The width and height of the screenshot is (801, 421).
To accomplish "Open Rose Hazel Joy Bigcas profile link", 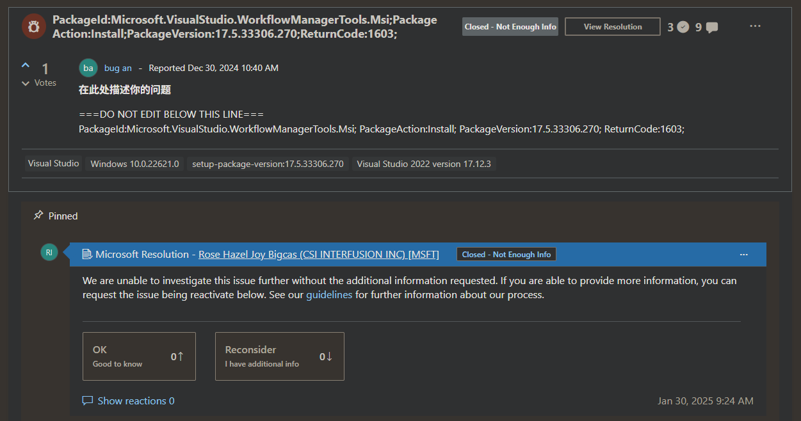I will [319, 255].
